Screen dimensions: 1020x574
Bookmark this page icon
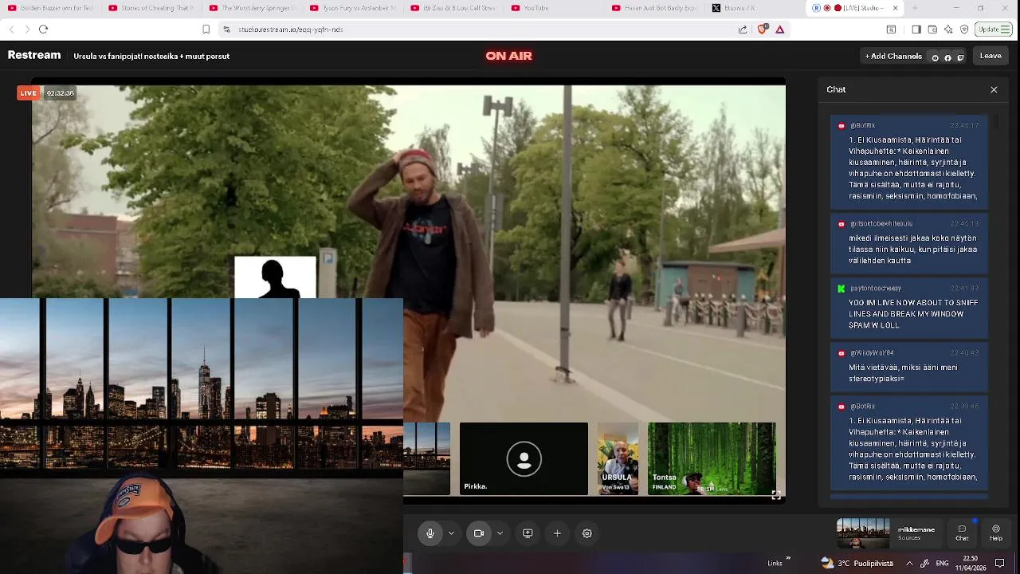(x=206, y=29)
